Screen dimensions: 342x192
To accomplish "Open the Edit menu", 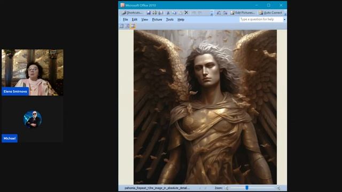I will [x=135, y=19].
